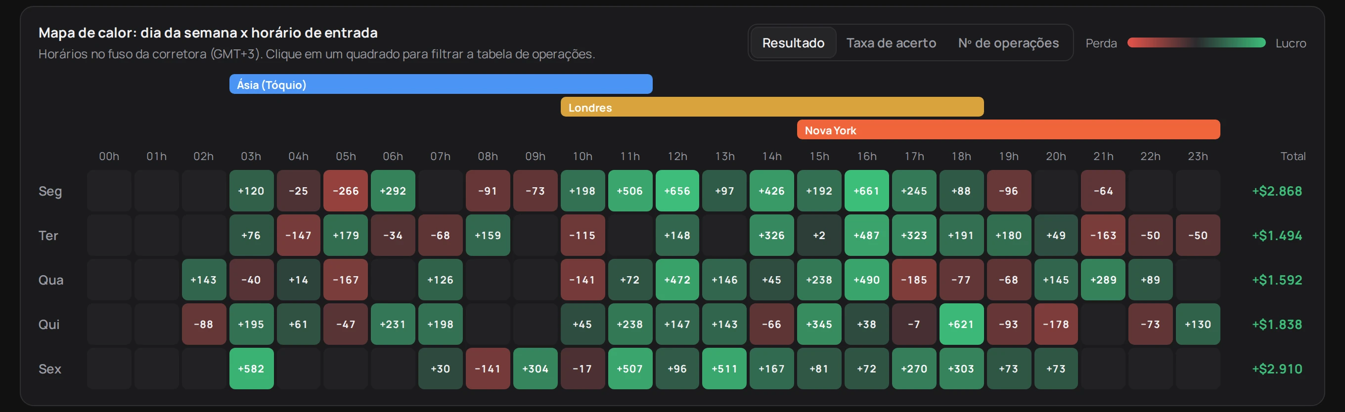The height and width of the screenshot is (412, 1345).
Task: Filter by Sex 09h cell +304
Action: [x=535, y=368]
